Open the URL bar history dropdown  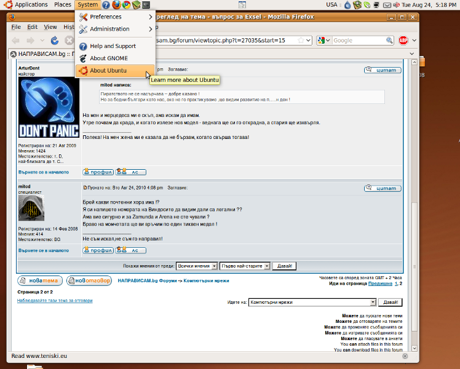(x=308, y=41)
